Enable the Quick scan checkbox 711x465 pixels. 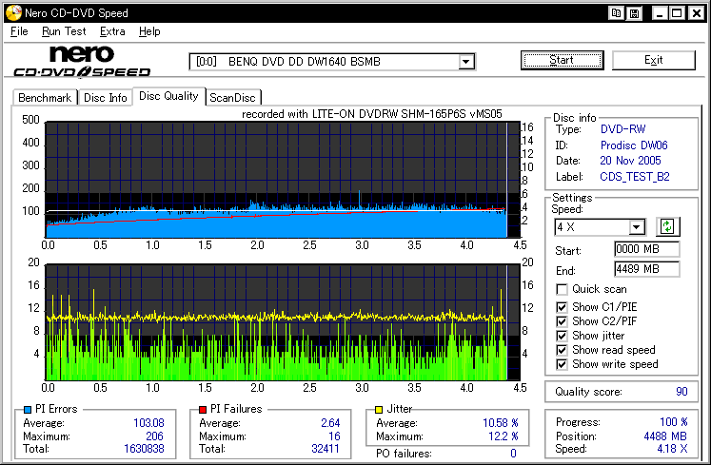click(563, 289)
